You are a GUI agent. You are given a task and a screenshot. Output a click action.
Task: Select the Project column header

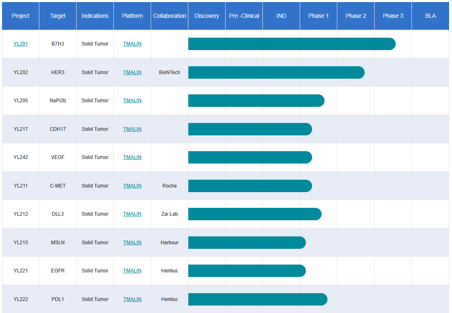(20, 16)
